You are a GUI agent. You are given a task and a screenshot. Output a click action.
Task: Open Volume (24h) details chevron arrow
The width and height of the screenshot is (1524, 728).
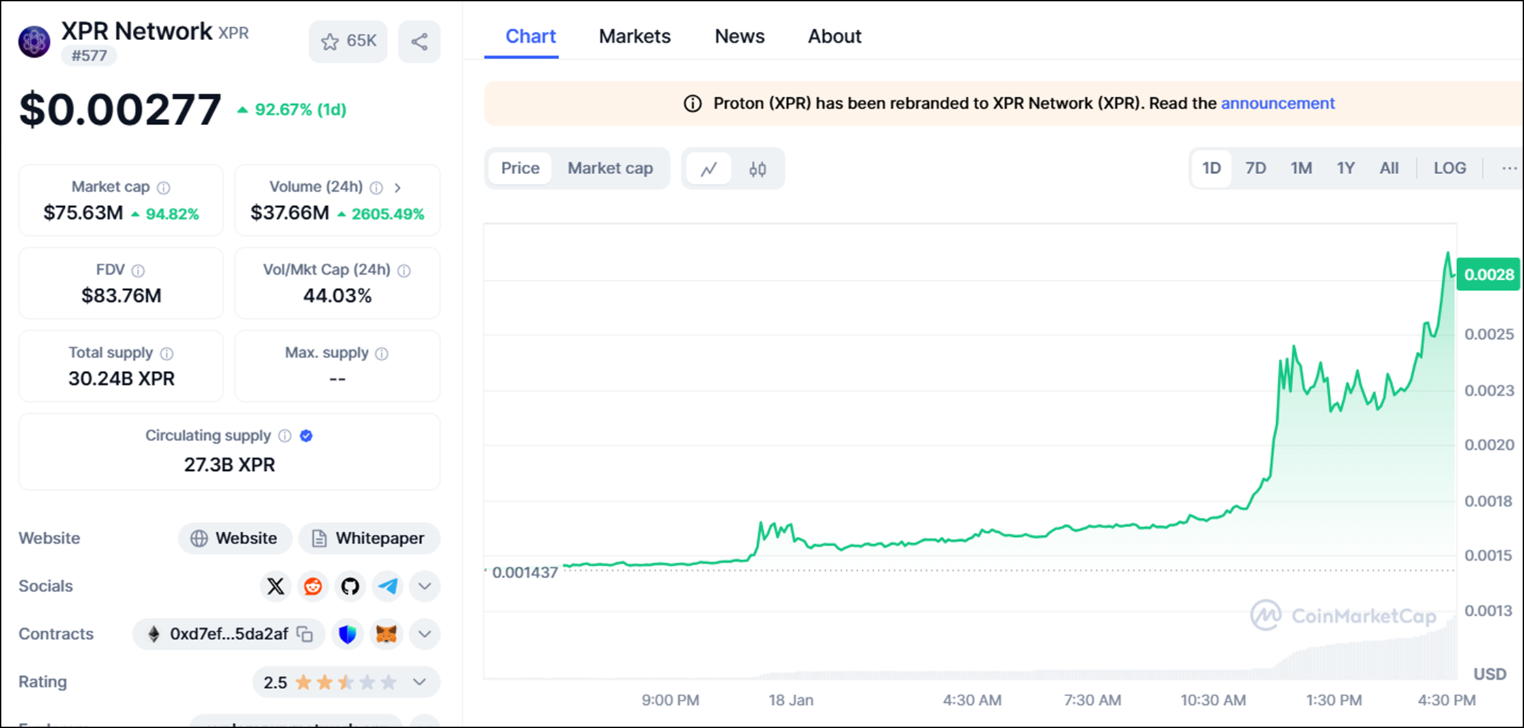398,188
